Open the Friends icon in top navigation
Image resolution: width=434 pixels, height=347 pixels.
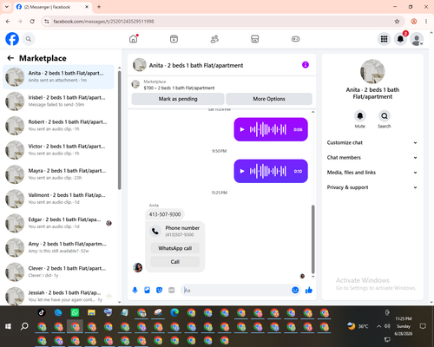(214, 39)
